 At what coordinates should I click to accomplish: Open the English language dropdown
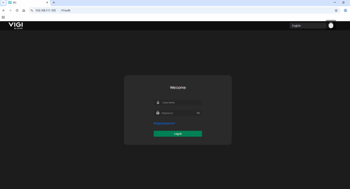click(309, 25)
